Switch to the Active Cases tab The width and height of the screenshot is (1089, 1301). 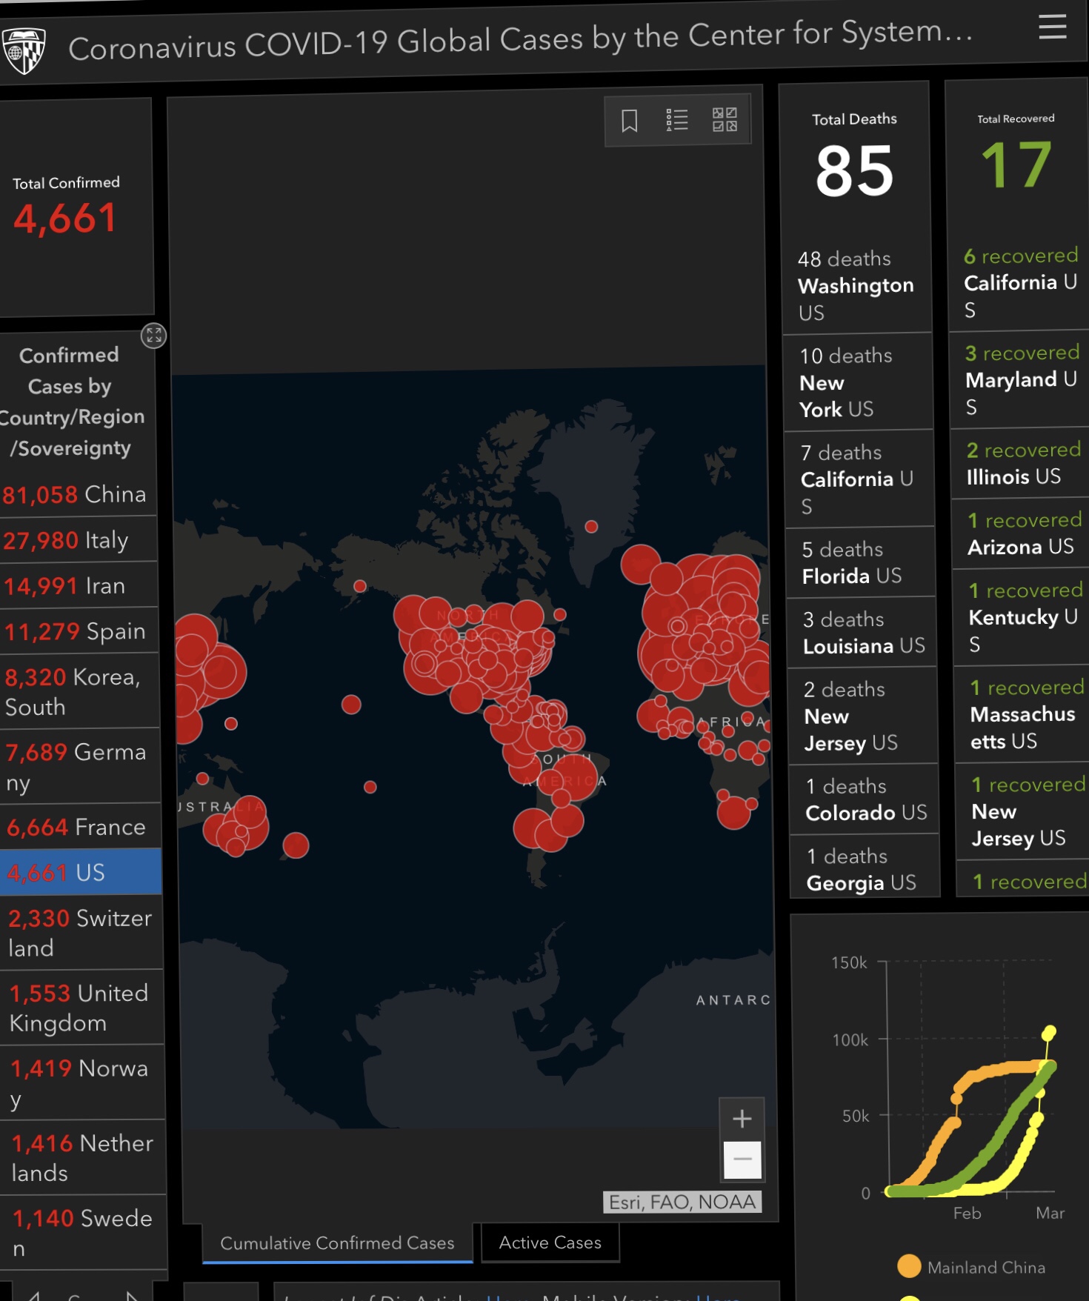coord(550,1242)
